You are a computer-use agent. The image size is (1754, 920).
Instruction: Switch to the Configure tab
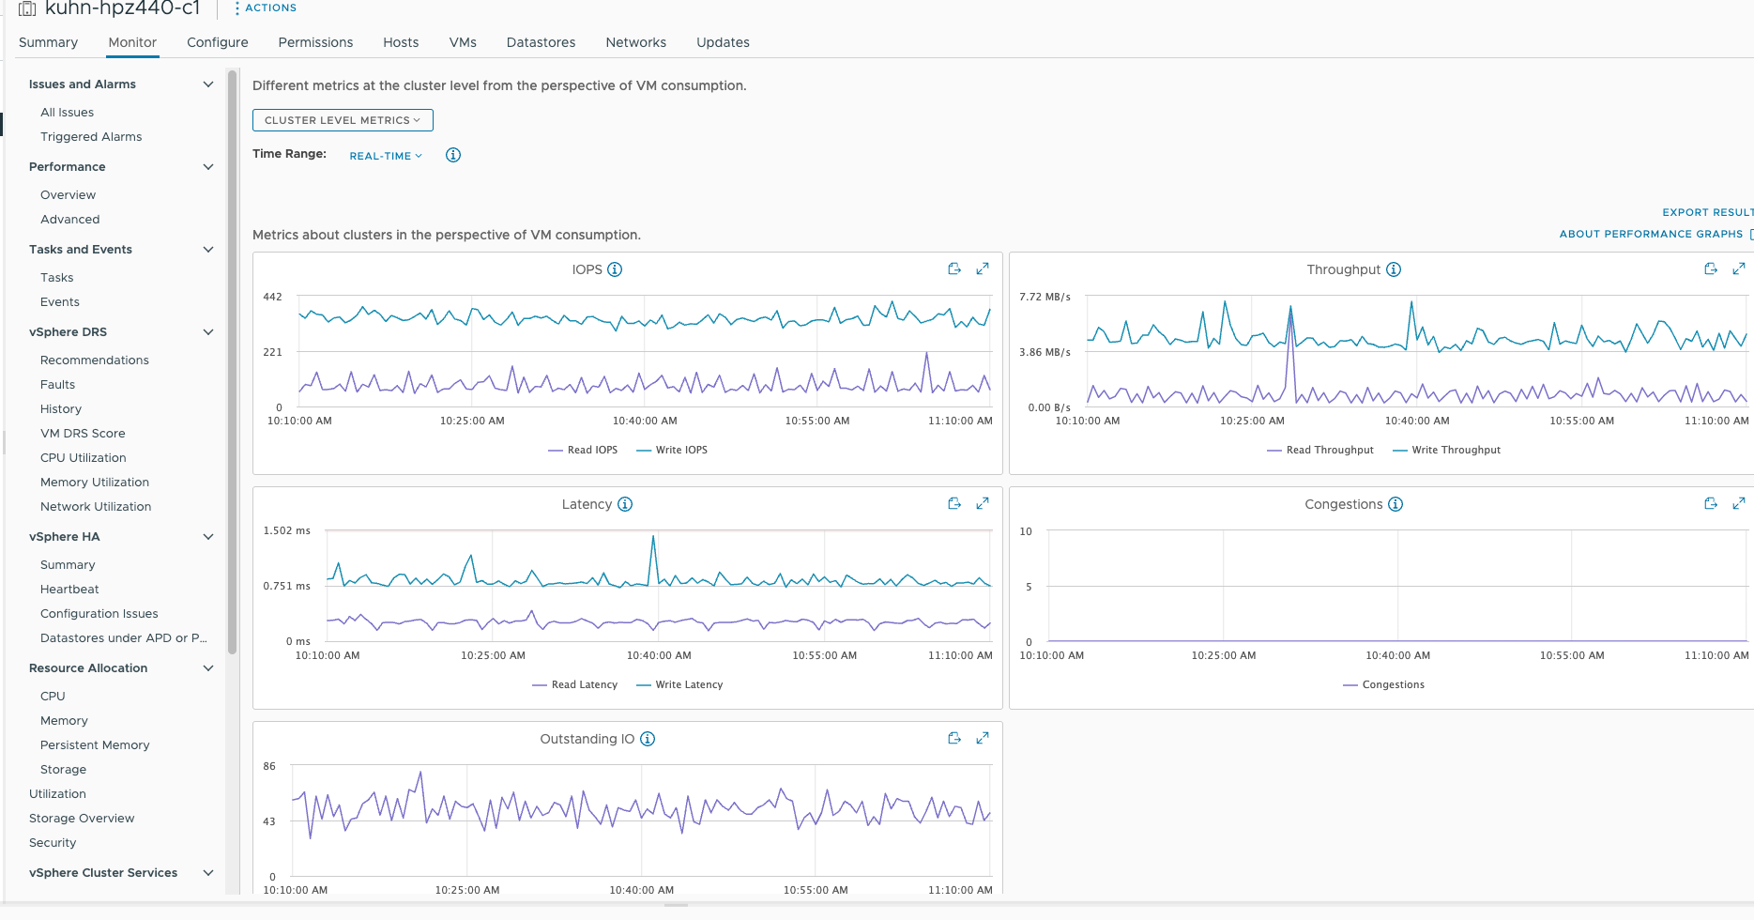[218, 42]
